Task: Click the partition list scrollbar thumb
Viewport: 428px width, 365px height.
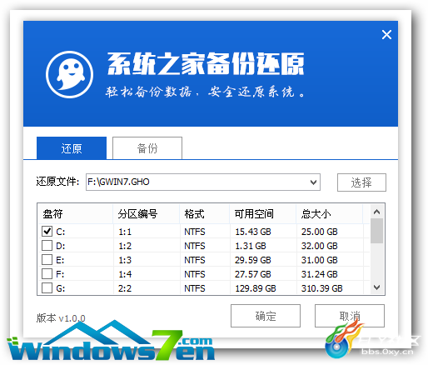Action: [x=376, y=231]
